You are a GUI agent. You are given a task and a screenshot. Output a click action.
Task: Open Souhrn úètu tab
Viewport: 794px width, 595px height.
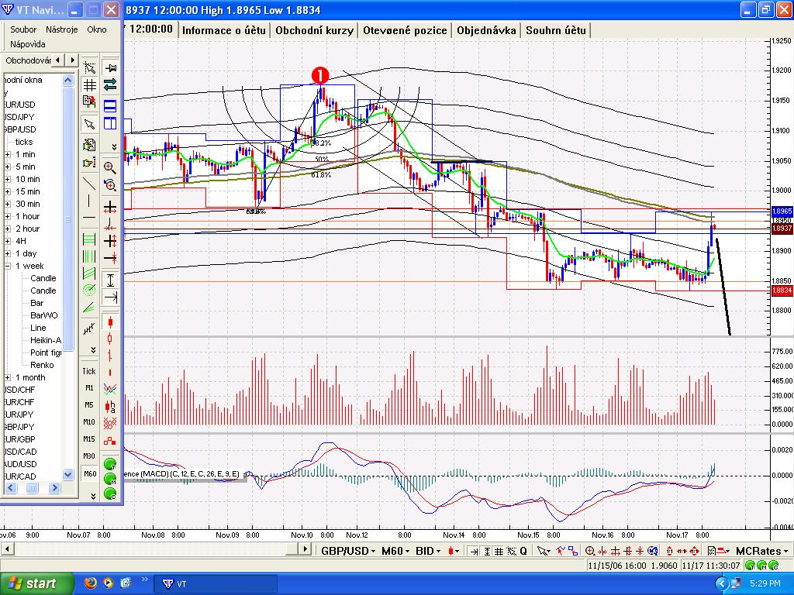click(556, 30)
